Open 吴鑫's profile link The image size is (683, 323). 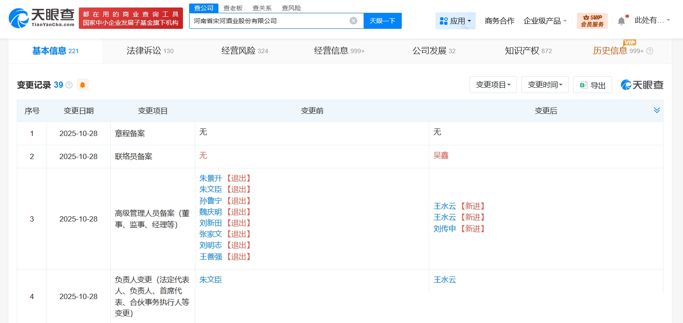(441, 156)
